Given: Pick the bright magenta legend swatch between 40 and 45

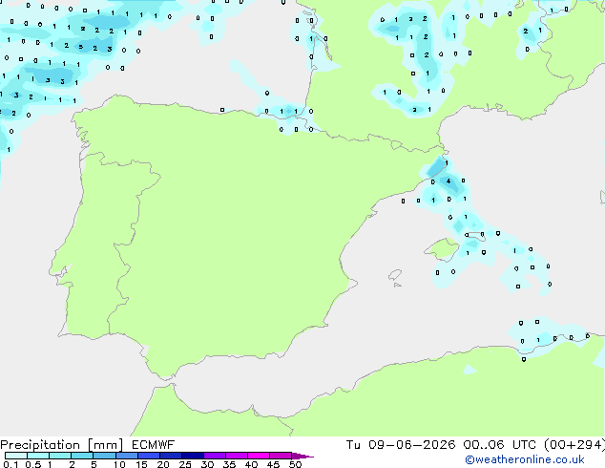Looking at the screenshot, I should coord(259,456).
